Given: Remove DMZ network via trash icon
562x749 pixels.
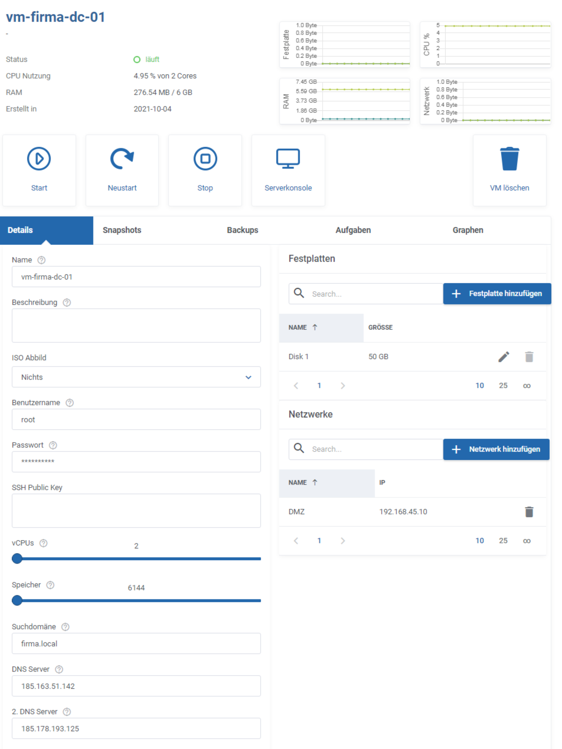Looking at the screenshot, I should click(529, 512).
